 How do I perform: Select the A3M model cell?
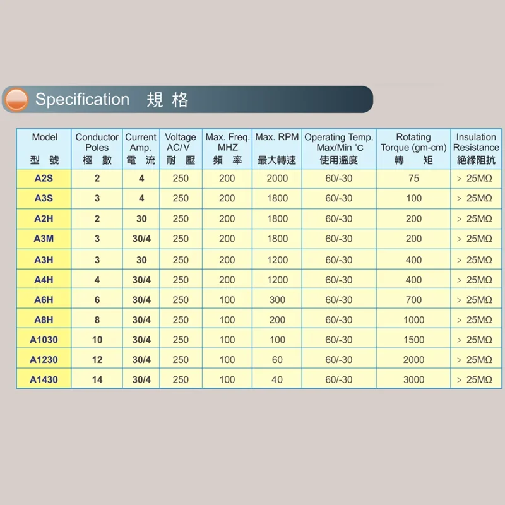tap(44, 239)
